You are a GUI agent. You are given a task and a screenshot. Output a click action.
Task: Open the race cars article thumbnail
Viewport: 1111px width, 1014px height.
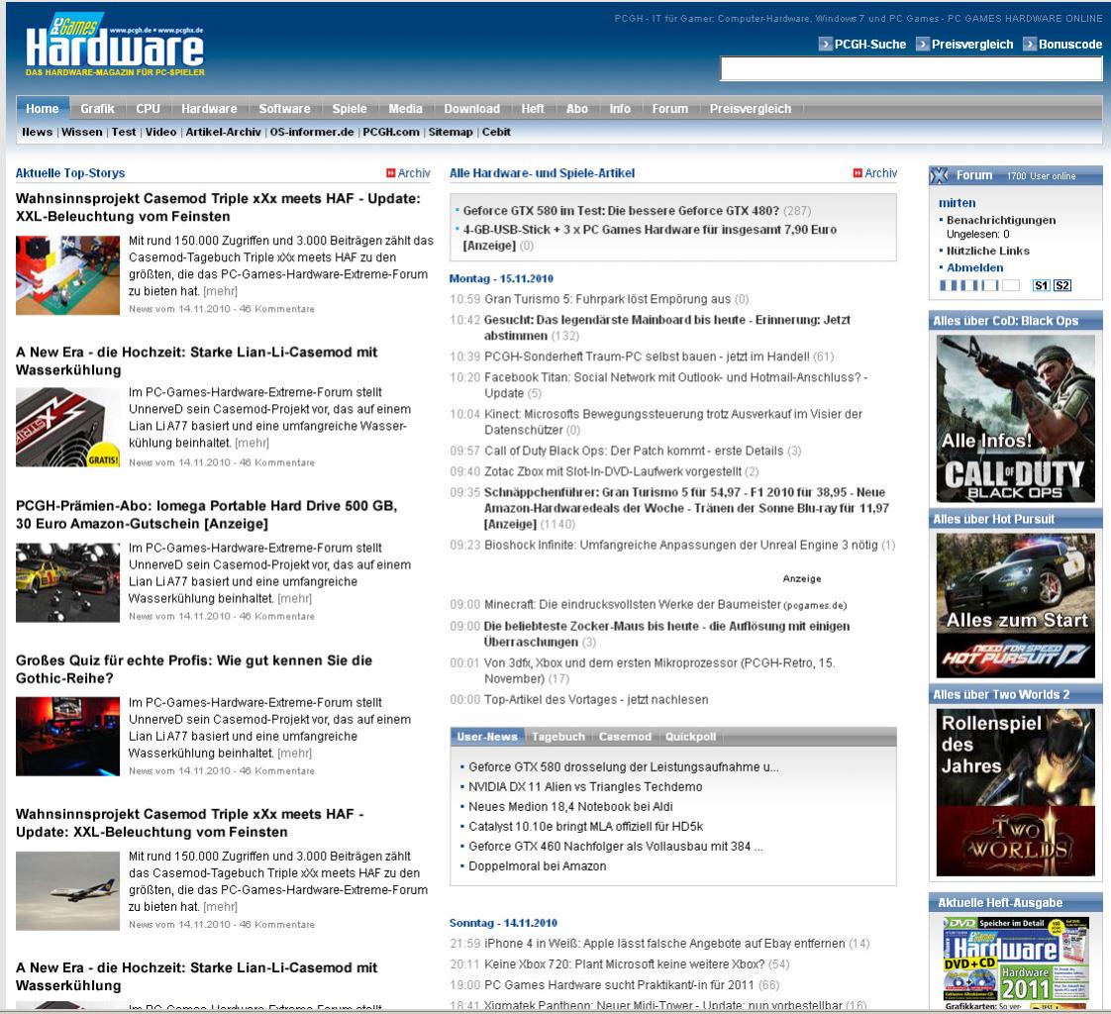tap(67, 582)
